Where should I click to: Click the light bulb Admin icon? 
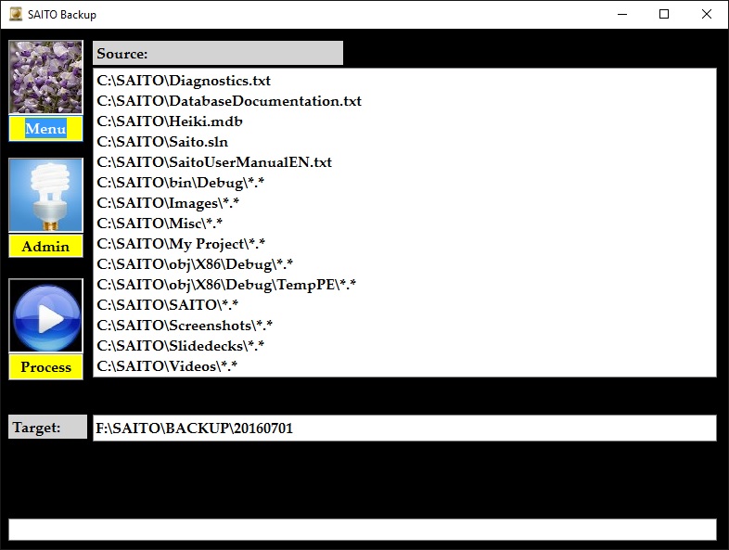click(45, 195)
